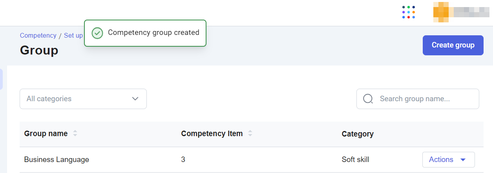Click the Category column header
This screenshot has height=173, width=493.
click(358, 134)
